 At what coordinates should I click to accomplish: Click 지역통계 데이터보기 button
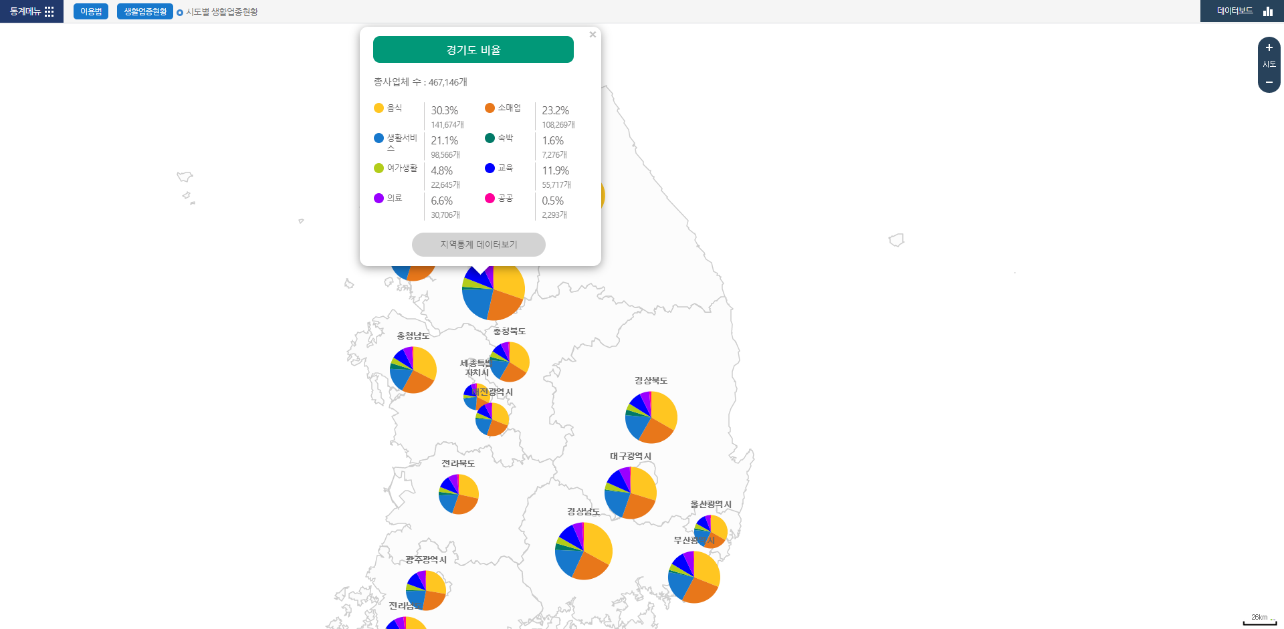(x=479, y=245)
